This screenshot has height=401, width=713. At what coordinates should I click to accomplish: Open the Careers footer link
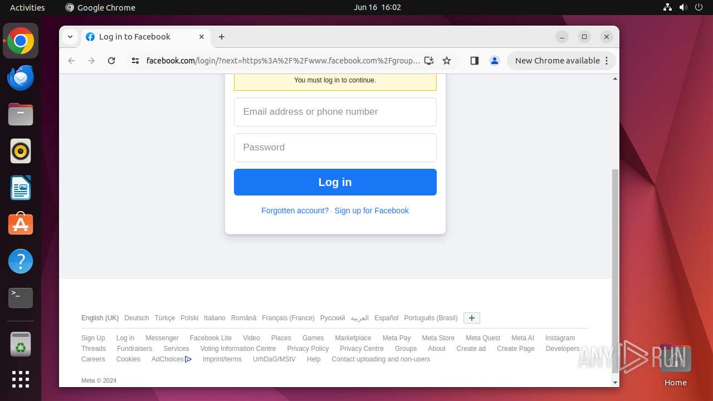pyautogui.click(x=93, y=359)
